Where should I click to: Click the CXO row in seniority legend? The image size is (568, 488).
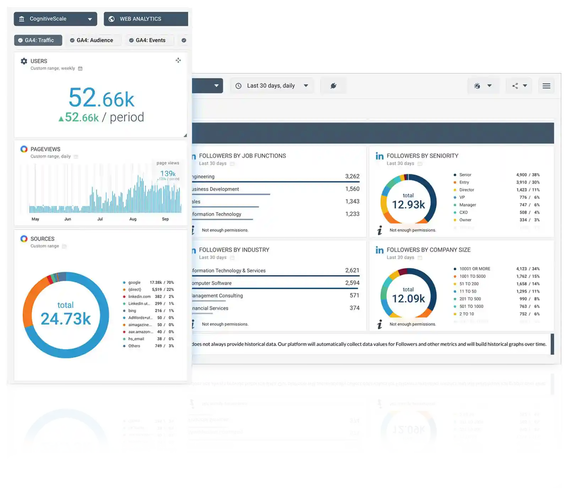click(496, 212)
